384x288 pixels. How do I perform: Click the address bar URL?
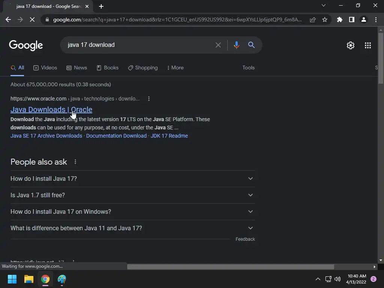[x=177, y=19]
